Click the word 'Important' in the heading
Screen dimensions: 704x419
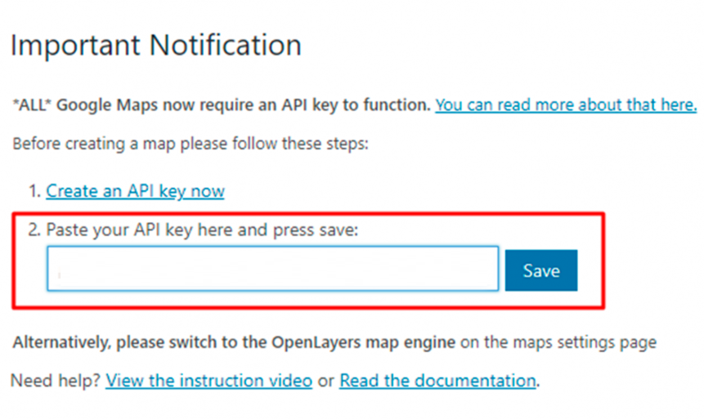[x=75, y=46]
